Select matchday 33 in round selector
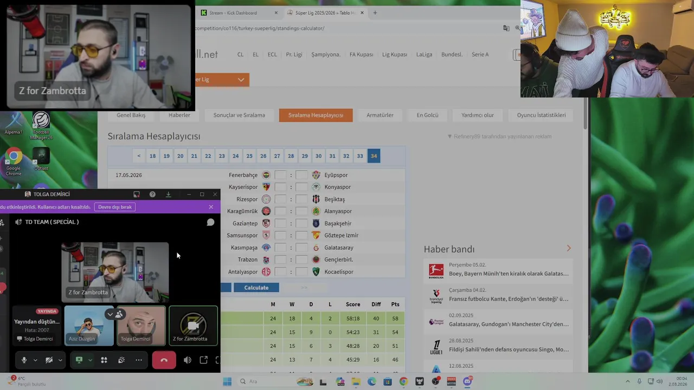 [x=360, y=156]
